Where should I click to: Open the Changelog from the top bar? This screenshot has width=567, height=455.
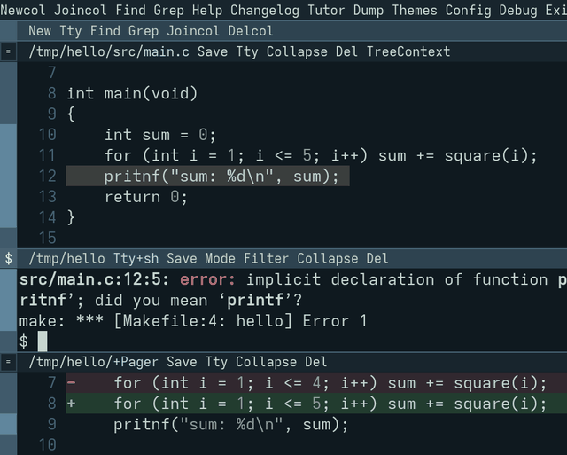265,10
